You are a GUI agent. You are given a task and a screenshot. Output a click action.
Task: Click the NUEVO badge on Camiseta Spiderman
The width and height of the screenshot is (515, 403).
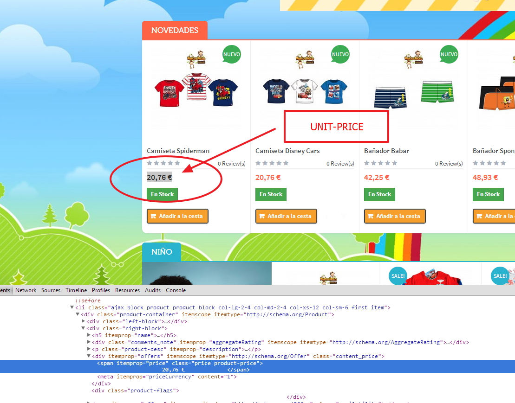(232, 54)
